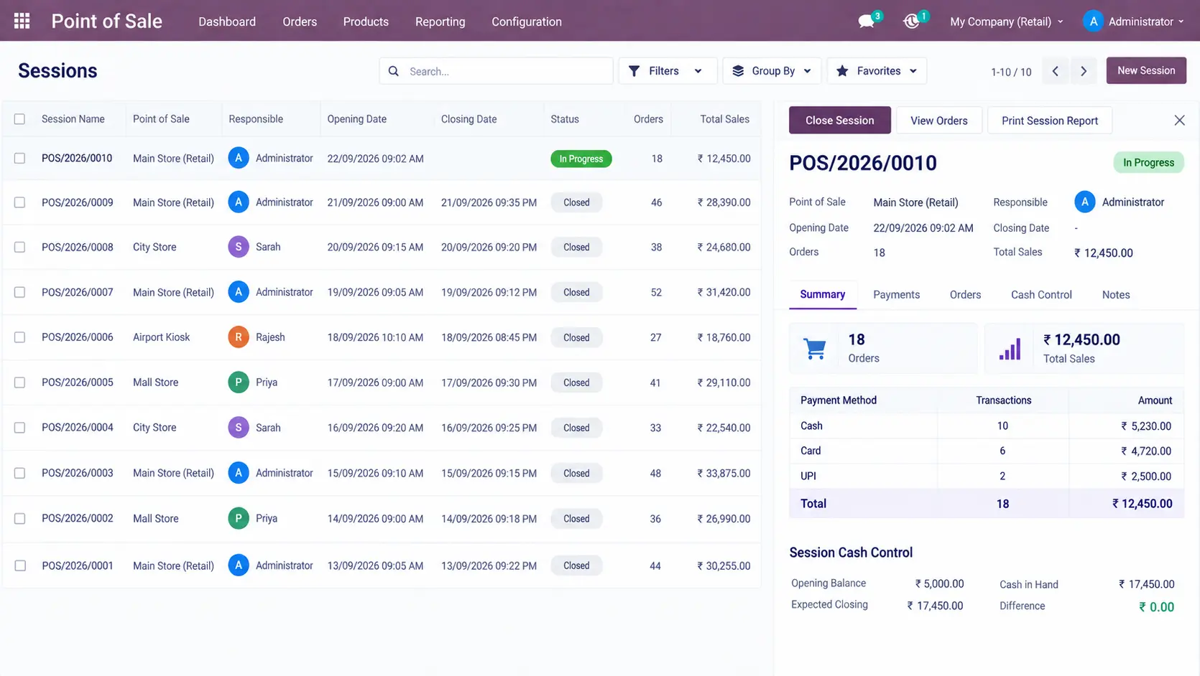
Task: Switch to the Notes tab
Action: [1116, 295]
